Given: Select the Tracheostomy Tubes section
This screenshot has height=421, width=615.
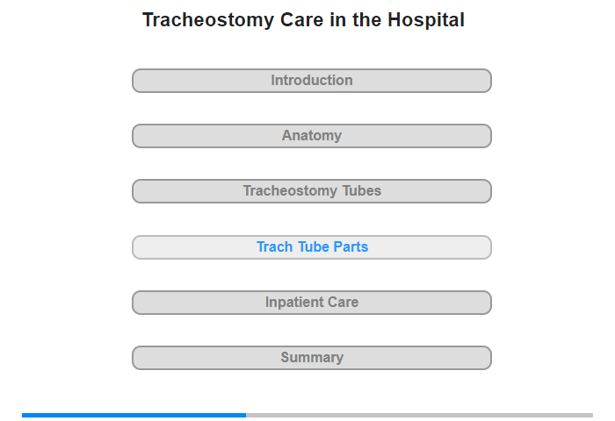Looking at the screenshot, I should click(x=312, y=191).
